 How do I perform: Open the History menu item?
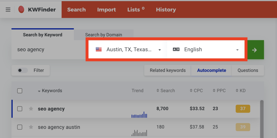point(166,10)
